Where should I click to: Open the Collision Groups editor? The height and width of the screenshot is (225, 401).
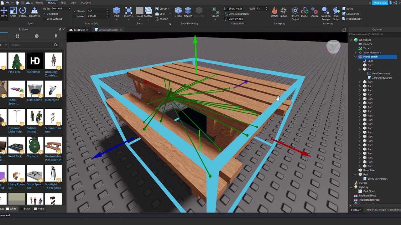point(325,14)
